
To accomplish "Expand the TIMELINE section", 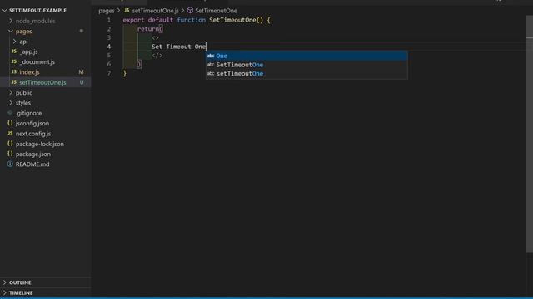I will 5,292.
